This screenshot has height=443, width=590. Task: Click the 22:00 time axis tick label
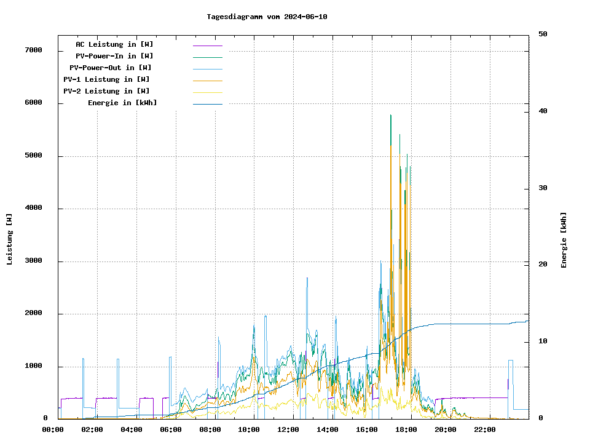(485, 429)
